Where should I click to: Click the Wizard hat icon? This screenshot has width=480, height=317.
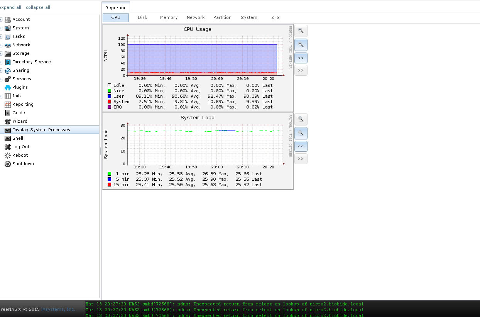pyautogui.click(x=8, y=121)
